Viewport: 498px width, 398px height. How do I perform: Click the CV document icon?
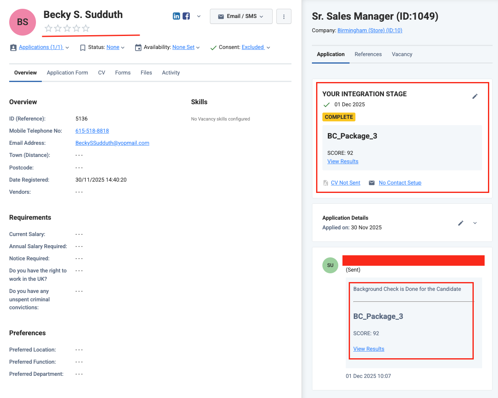coord(326,183)
